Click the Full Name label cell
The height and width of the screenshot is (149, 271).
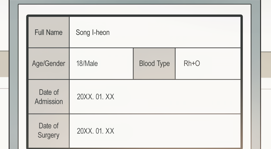point(48,32)
